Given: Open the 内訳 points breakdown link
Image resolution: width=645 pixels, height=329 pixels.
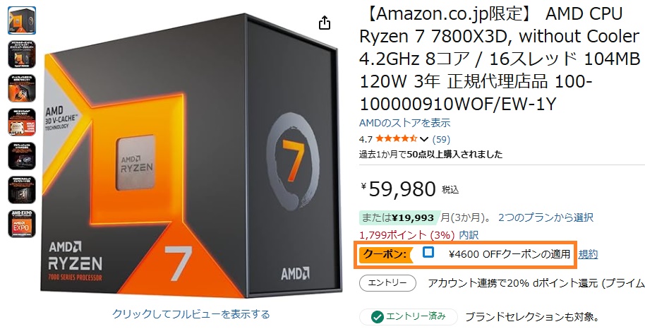Looking at the screenshot, I should point(469,234).
